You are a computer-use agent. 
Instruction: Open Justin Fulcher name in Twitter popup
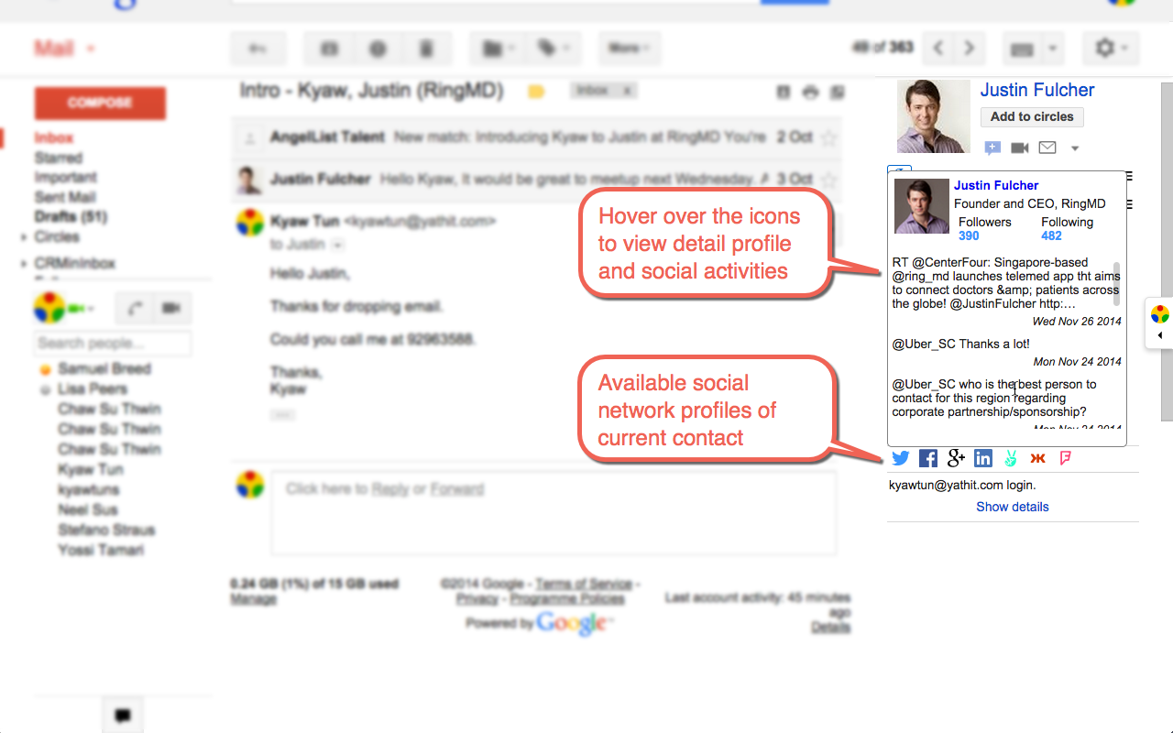click(x=996, y=185)
